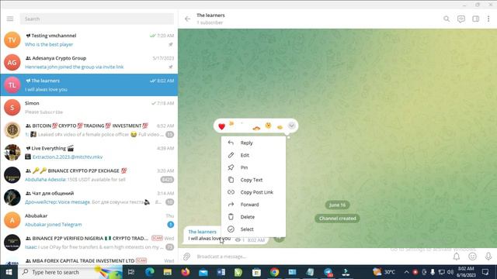Screen dimensions: 497x279
Task: Switch to Telegram in the taskbar
Action: [328, 272]
